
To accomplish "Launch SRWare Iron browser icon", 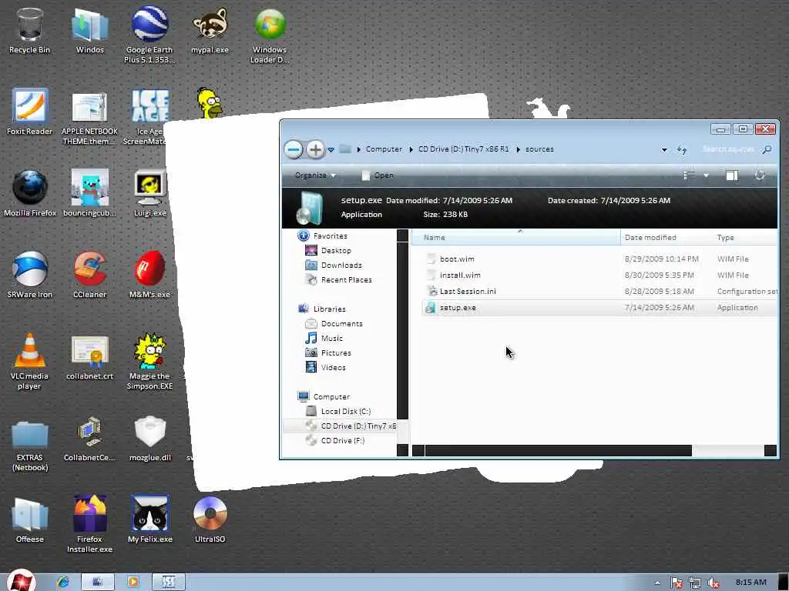I will pos(30,275).
